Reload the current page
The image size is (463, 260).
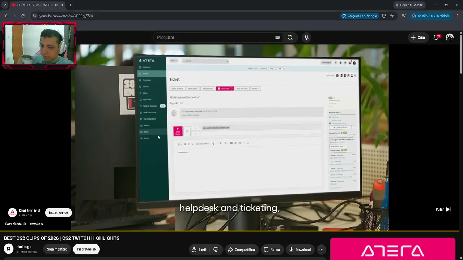(23, 16)
